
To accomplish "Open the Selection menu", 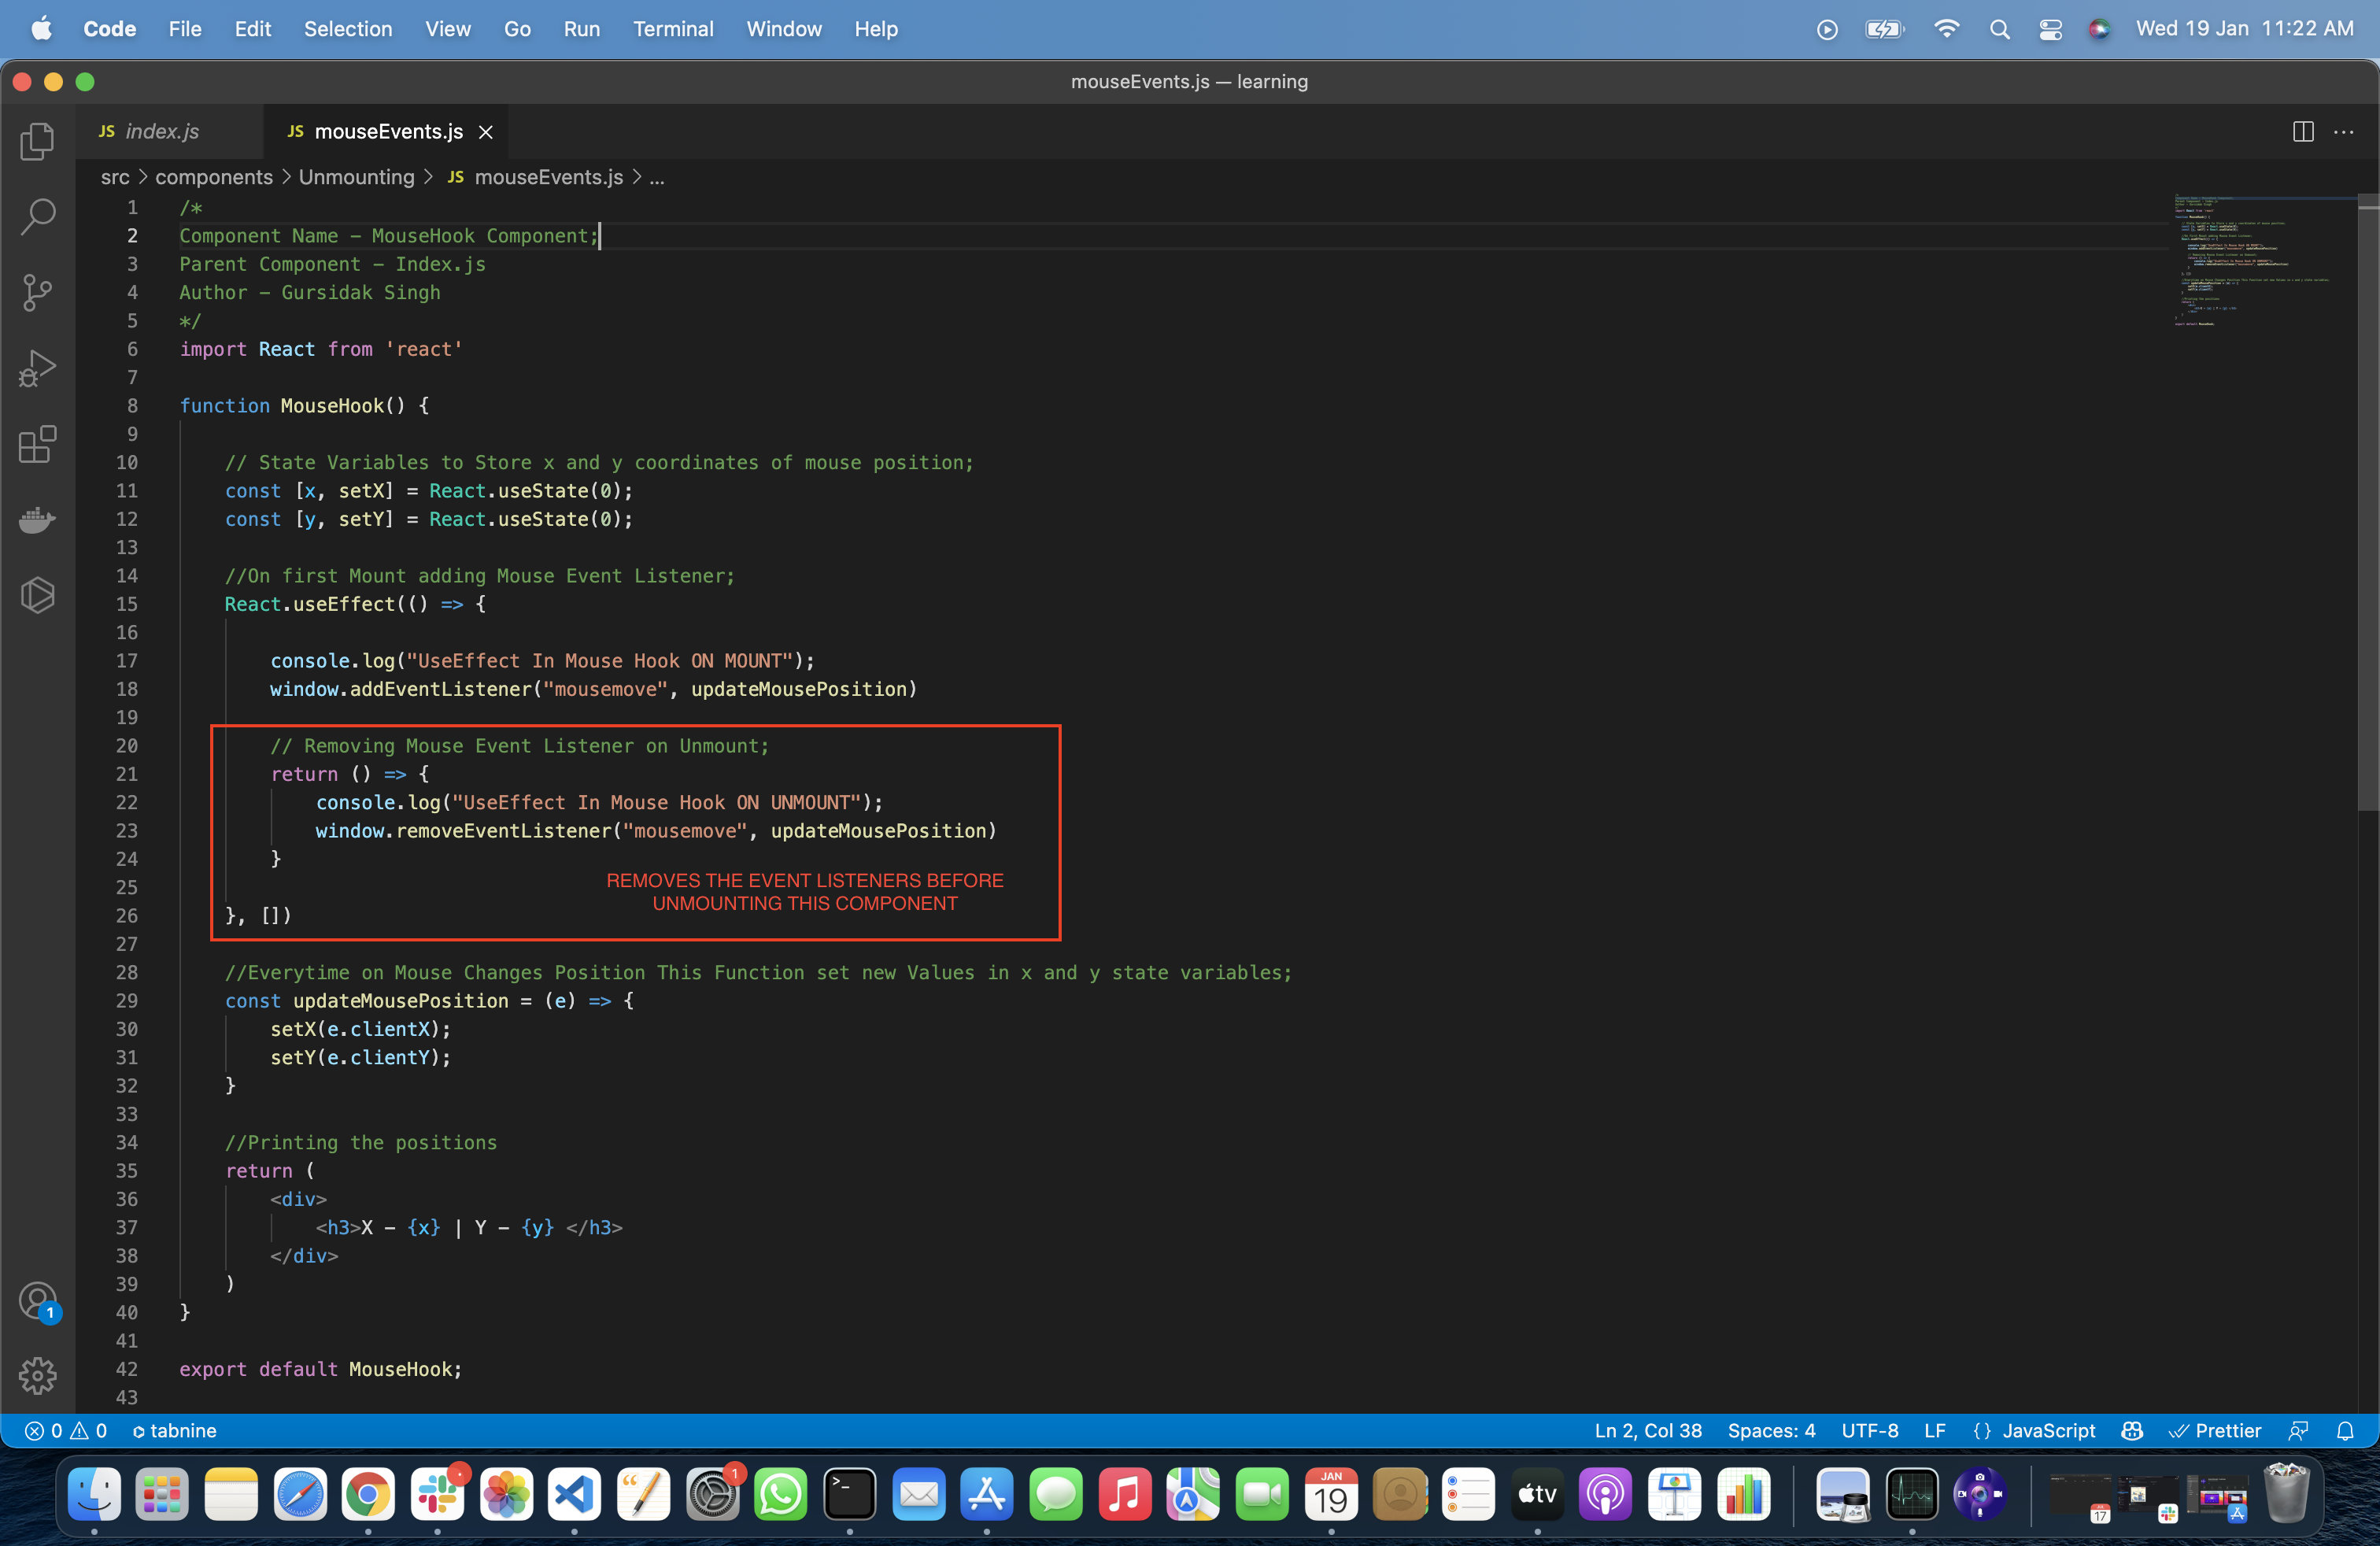I will (348, 29).
